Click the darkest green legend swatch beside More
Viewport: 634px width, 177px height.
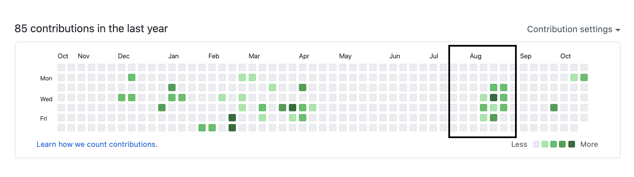[572, 144]
